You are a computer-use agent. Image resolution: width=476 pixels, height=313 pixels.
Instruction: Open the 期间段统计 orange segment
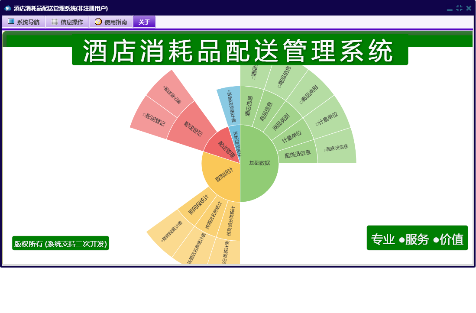(x=198, y=205)
